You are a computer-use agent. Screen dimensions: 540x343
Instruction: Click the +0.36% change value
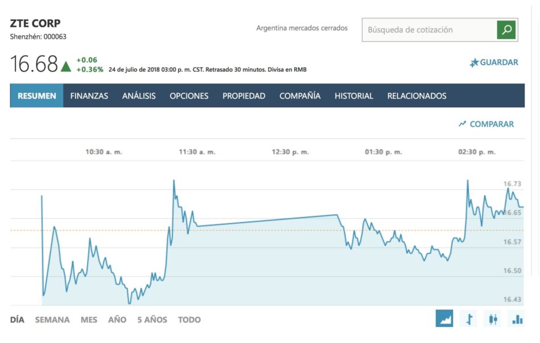point(90,69)
